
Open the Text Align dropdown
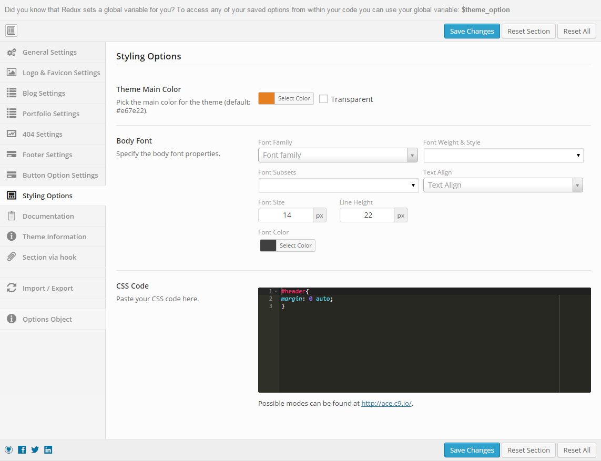(x=503, y=185)
